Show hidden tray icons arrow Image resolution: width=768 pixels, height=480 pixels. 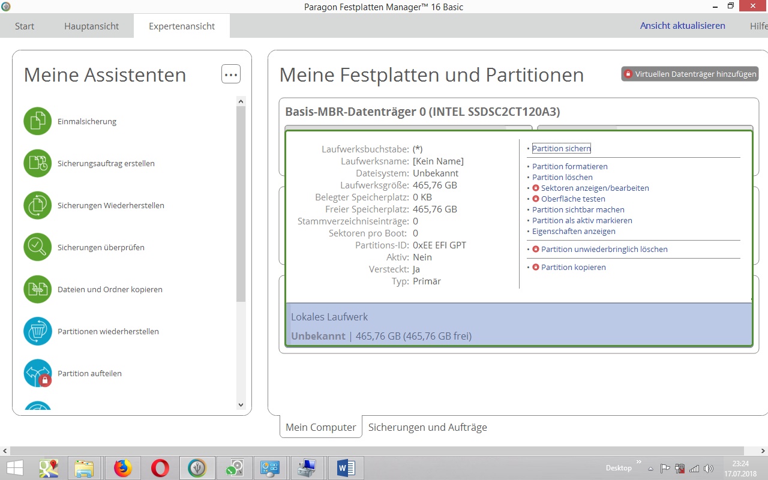tap(650, 468)
